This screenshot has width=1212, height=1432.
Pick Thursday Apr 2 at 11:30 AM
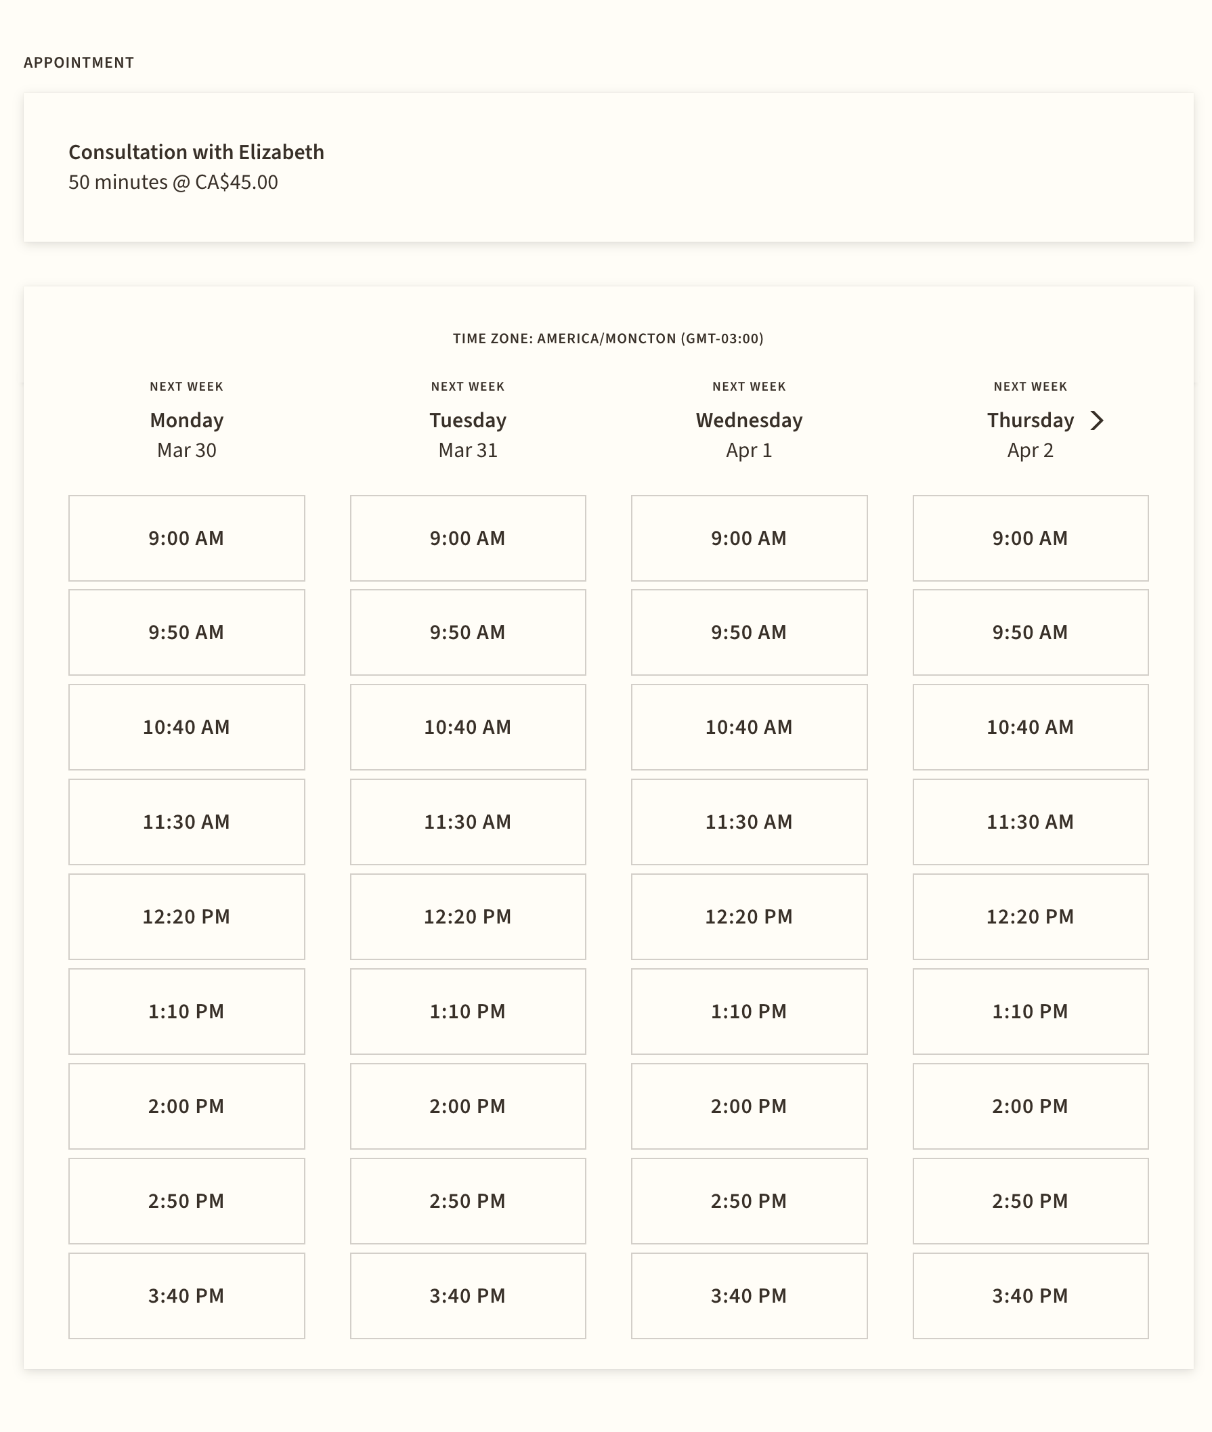click(1030, 822)
